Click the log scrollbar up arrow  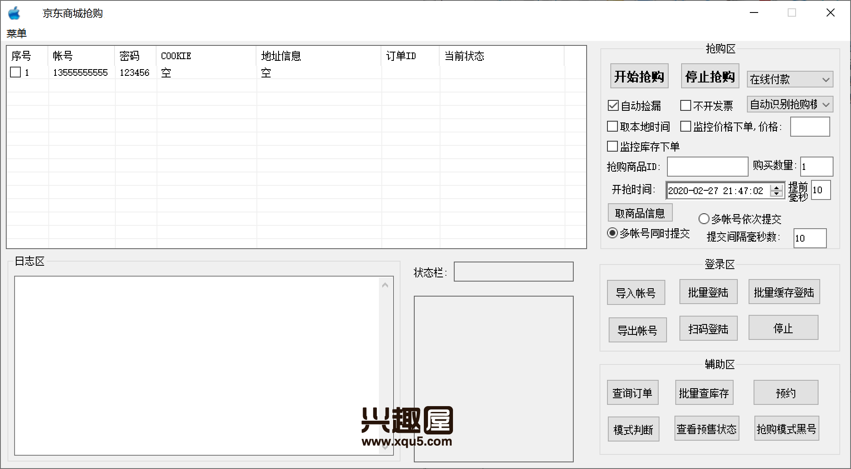coord(385,285)
